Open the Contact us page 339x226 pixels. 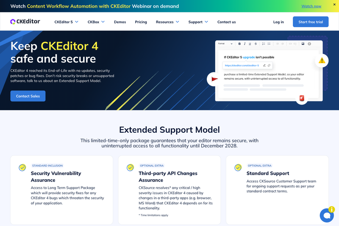[227, 22]
